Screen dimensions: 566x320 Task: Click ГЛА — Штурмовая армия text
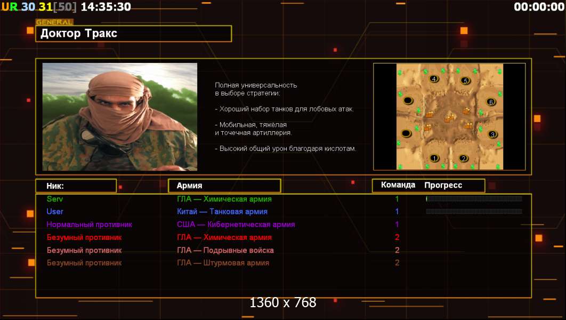point(223,263)
